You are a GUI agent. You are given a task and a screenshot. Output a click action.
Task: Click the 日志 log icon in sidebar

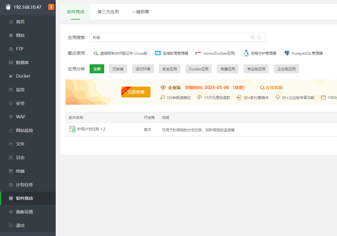tap(11, 158)
